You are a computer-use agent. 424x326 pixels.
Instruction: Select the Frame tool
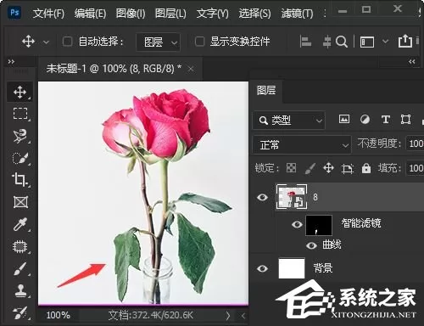(x=20, y=202)
